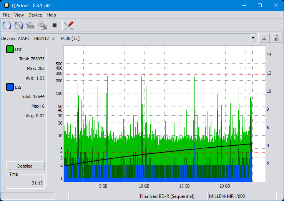Screen dimensions: 284x201
Task: Click the BIS Max: 6 value
Action: [38, 106]
